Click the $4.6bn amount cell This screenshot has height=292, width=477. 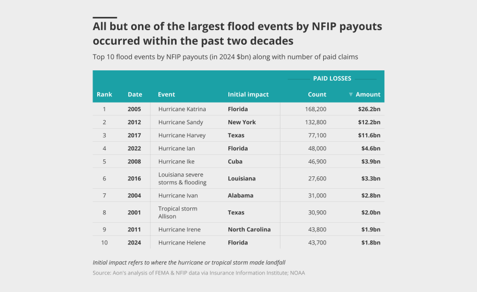(x=371, y=149)
